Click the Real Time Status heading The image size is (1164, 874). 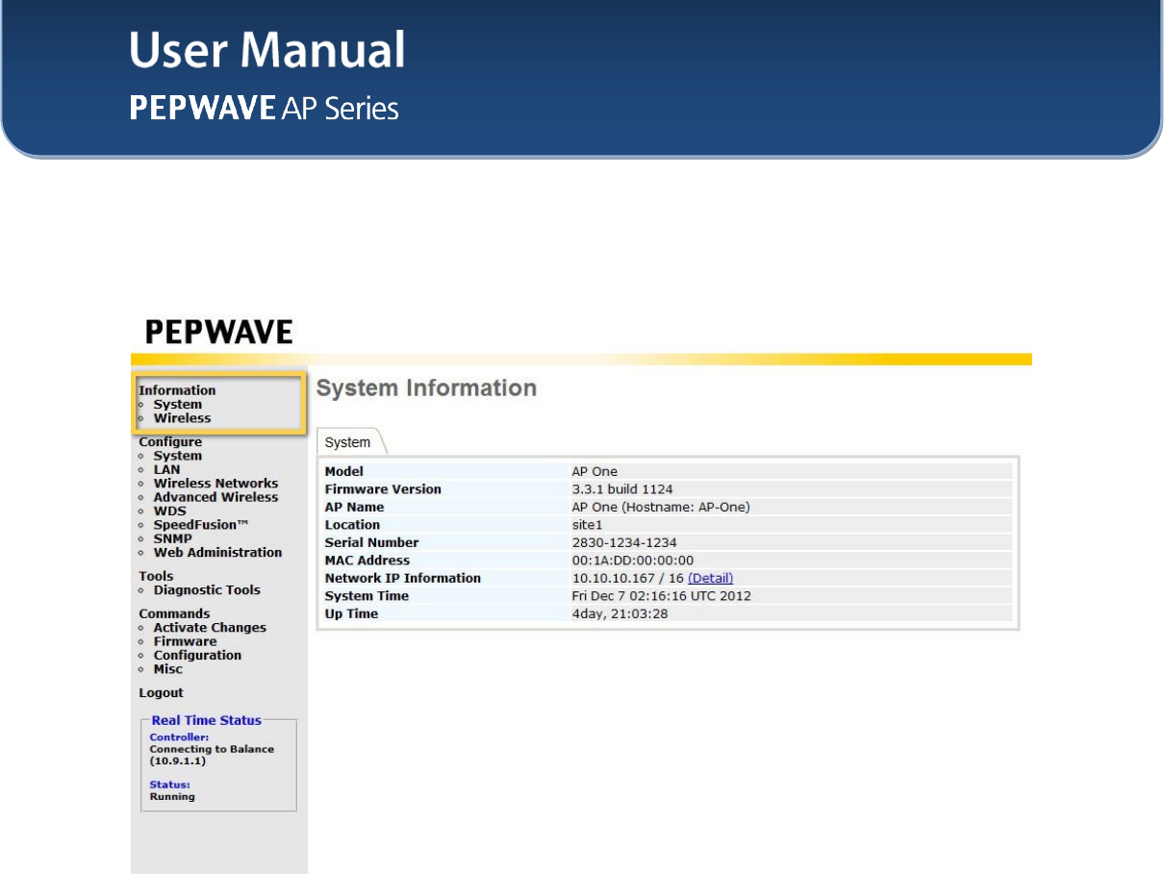(206, 720)
